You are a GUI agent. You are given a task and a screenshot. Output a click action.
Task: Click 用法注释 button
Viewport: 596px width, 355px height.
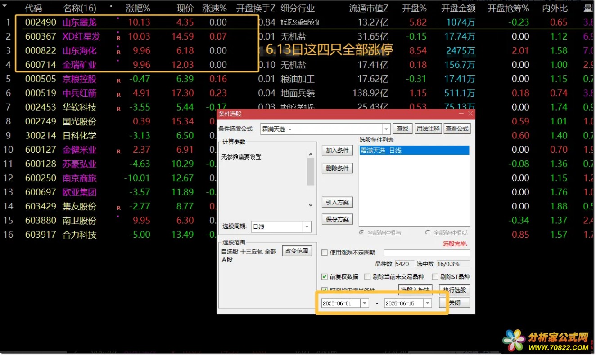pyautogui.click(x=428, y=129)
